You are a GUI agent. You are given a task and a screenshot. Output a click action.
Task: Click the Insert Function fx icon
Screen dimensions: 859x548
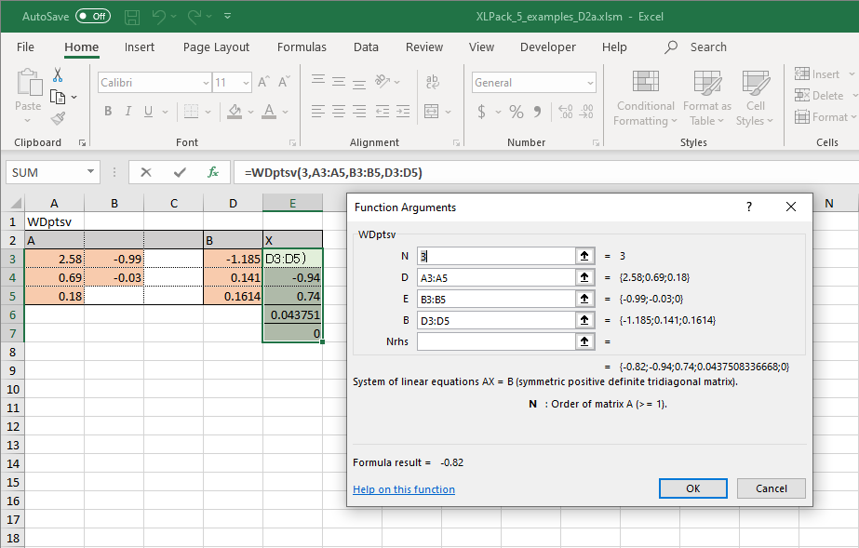pyautogui.click(x=213, y=172)
